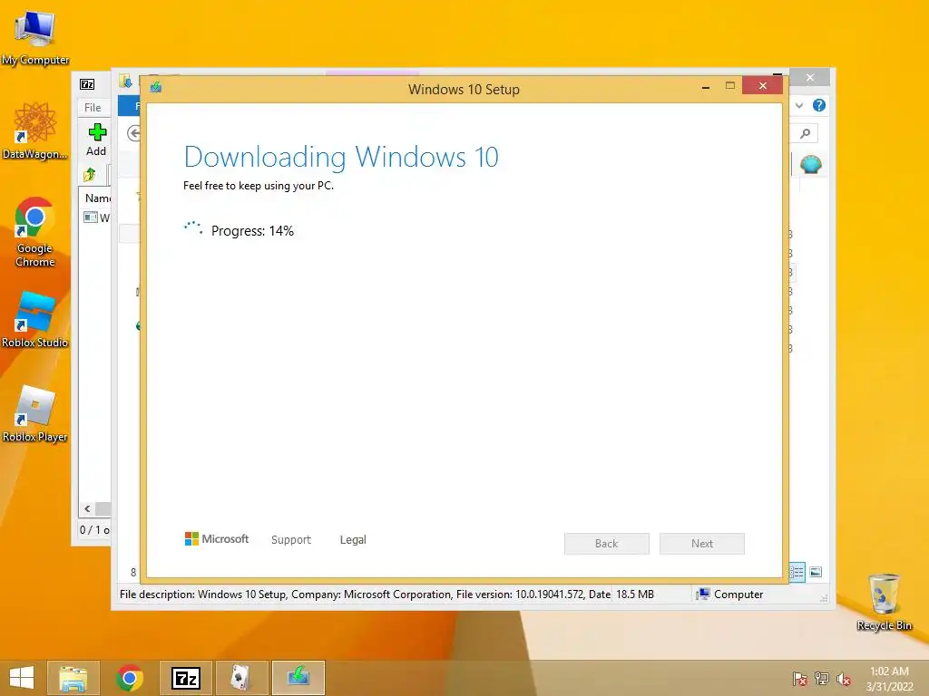Click the Downloading Windows 10 heading
929x696 pixels.
point(341,157)
